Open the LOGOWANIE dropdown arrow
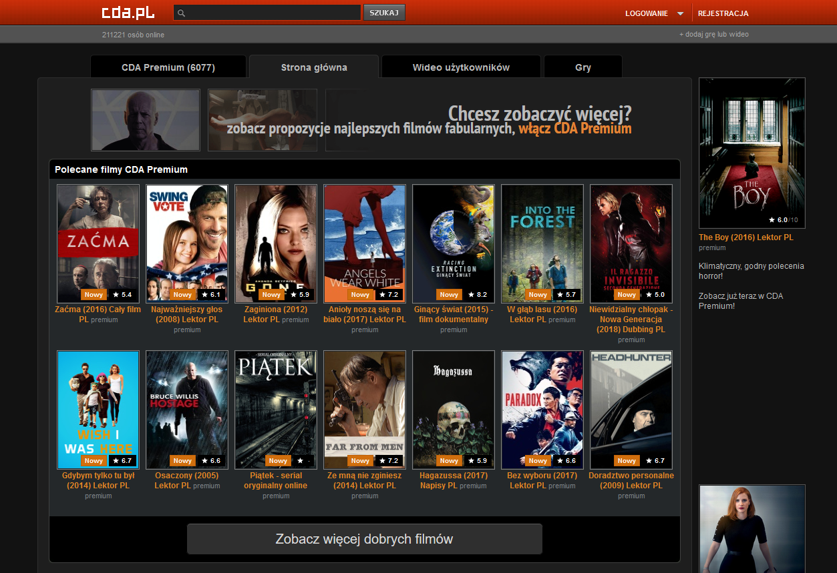 click(x=680, y=12)
